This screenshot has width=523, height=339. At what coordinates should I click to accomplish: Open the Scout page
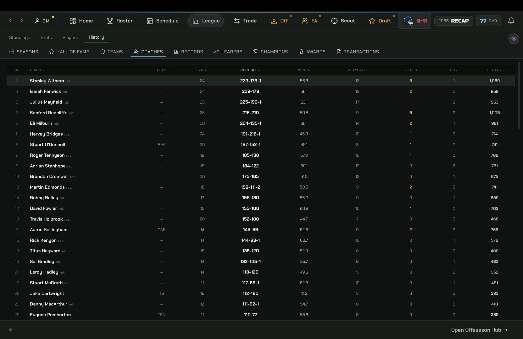pyautogui.click(x=343, y=21)
